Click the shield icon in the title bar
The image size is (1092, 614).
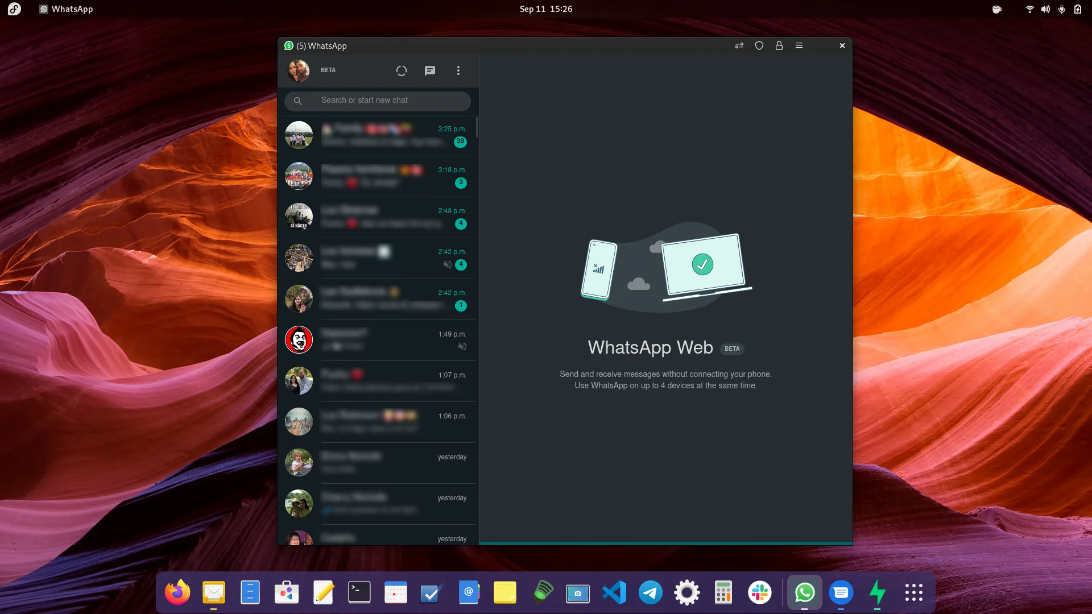click(759, 45)
